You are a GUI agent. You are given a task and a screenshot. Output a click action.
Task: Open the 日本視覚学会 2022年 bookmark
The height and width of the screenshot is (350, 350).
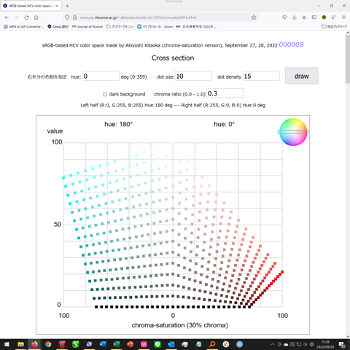[195, 26]
